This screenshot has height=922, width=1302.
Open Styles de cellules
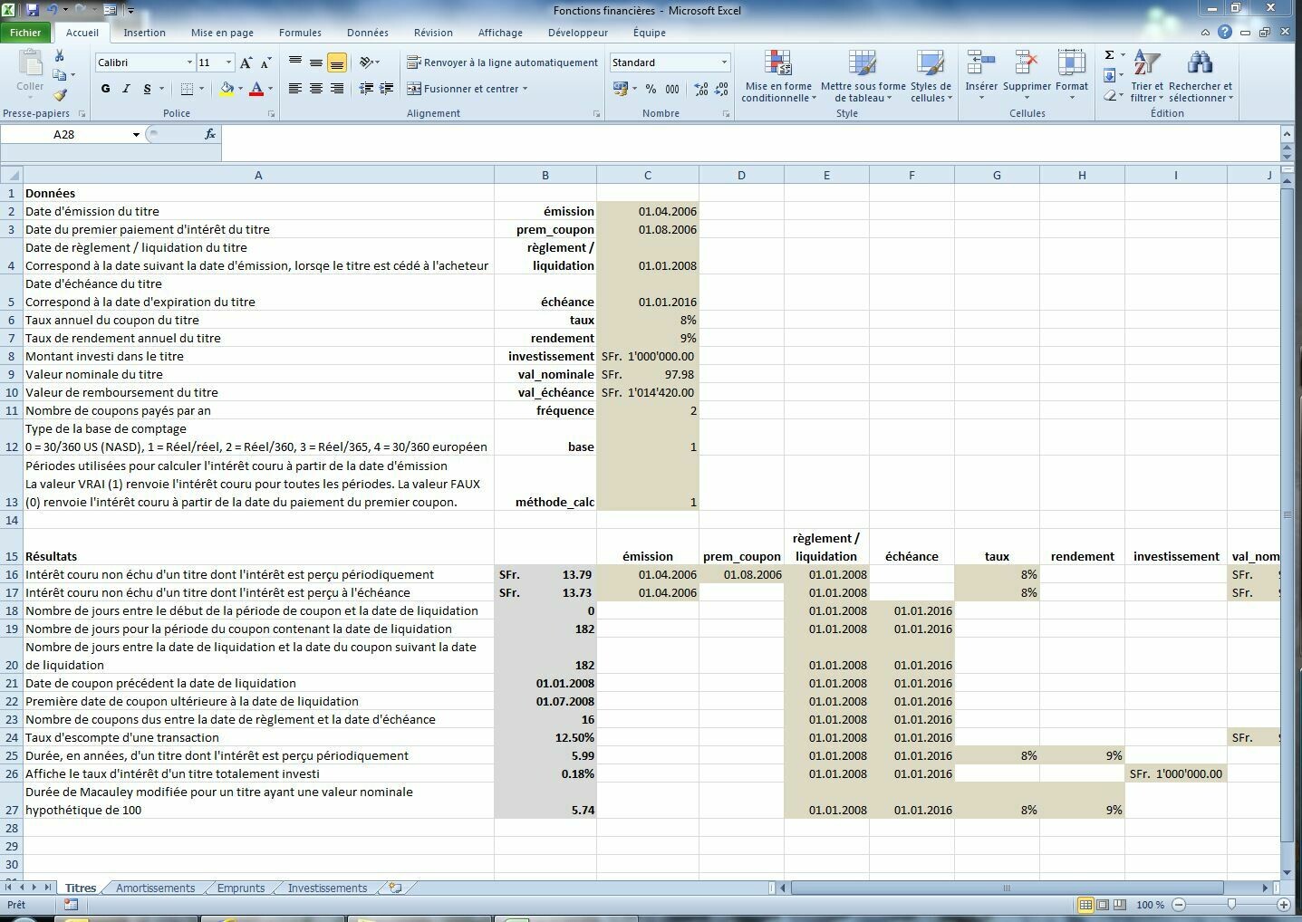[931, 76]
